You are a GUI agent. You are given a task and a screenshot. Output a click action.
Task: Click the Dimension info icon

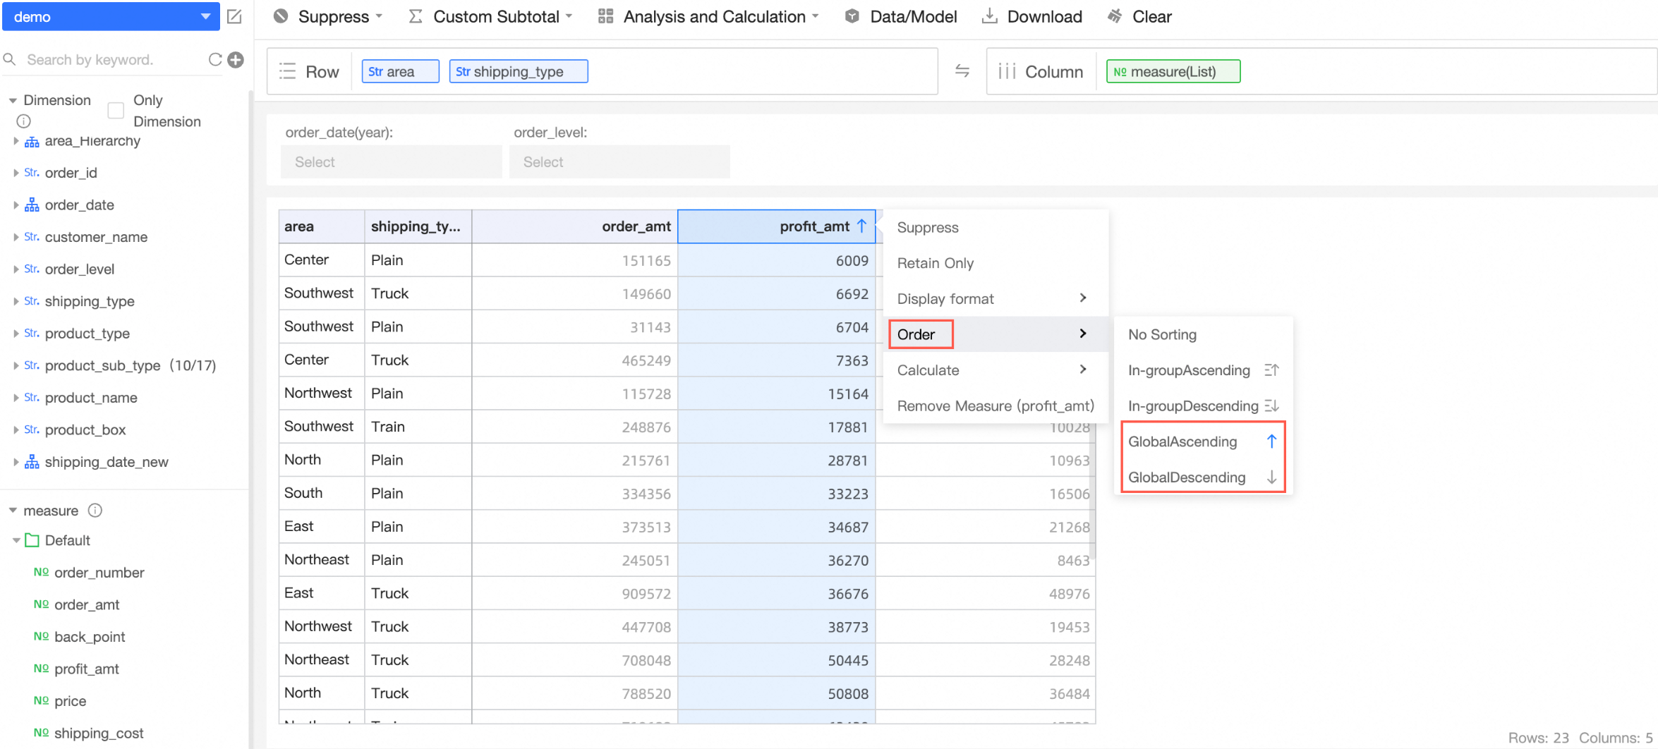(x=23, y=121)
